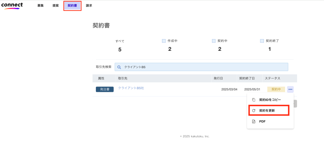Select the 契約書 tab
The height and width of the screenshot is (147, 324).
72,6
